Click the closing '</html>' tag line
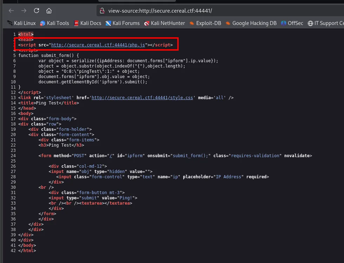The width and height of the screenshot is (344, 263). pos(27,250)
